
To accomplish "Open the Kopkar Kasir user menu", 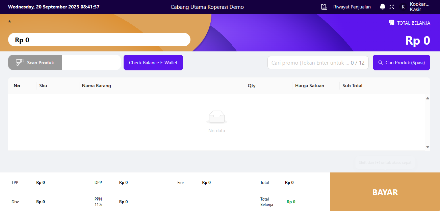I will 419,7.
